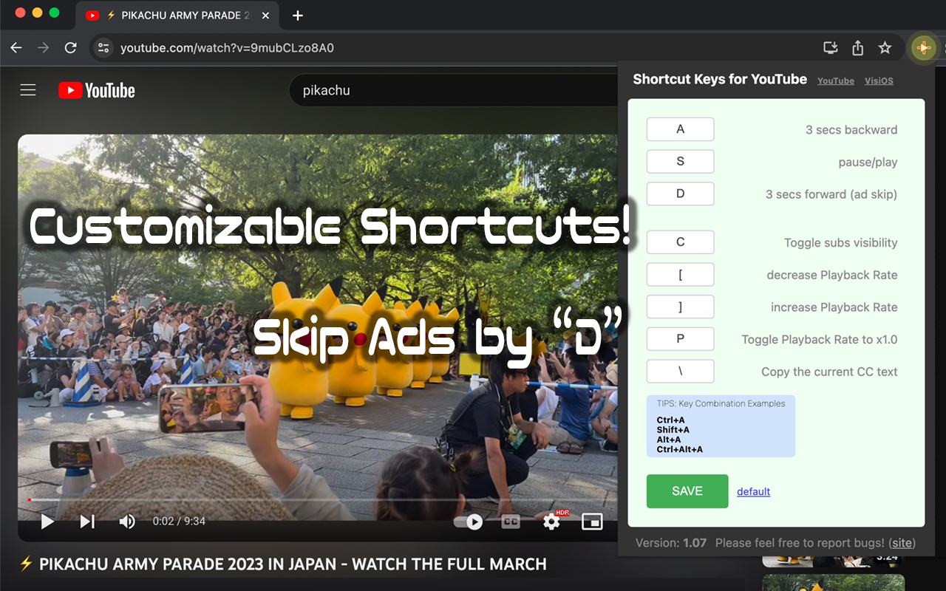
Task: Mute the video volume
Action: point(127,522)
